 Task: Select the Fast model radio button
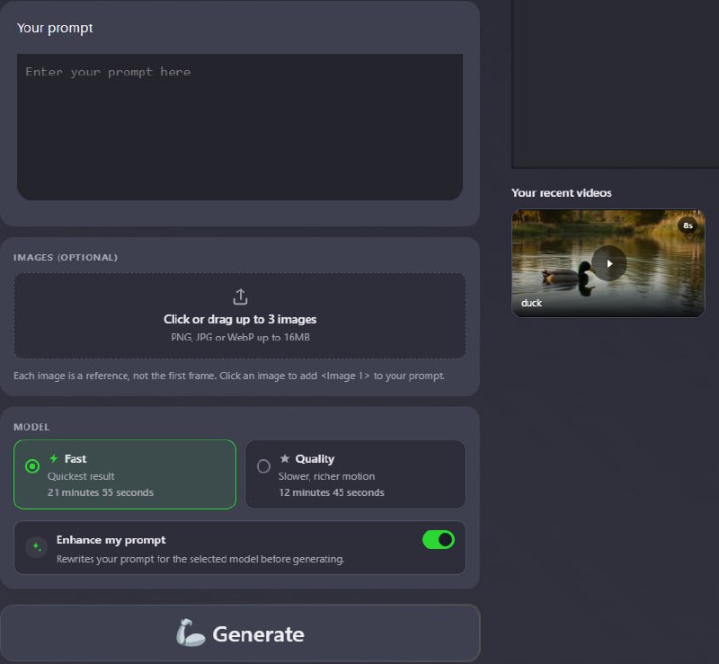pos(32,466)
